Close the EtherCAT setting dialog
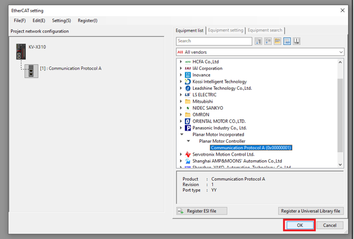This screenshot has height=239, width=354. (342, 10)
